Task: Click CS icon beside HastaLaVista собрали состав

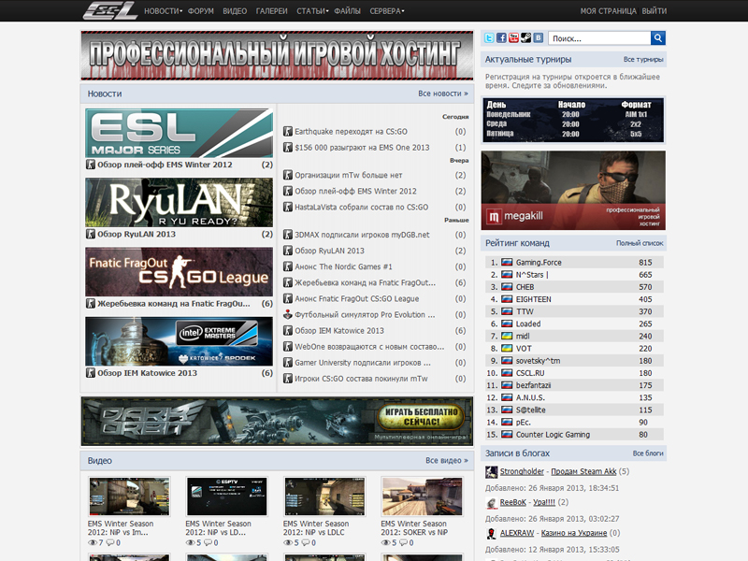Action: [288, 207]
